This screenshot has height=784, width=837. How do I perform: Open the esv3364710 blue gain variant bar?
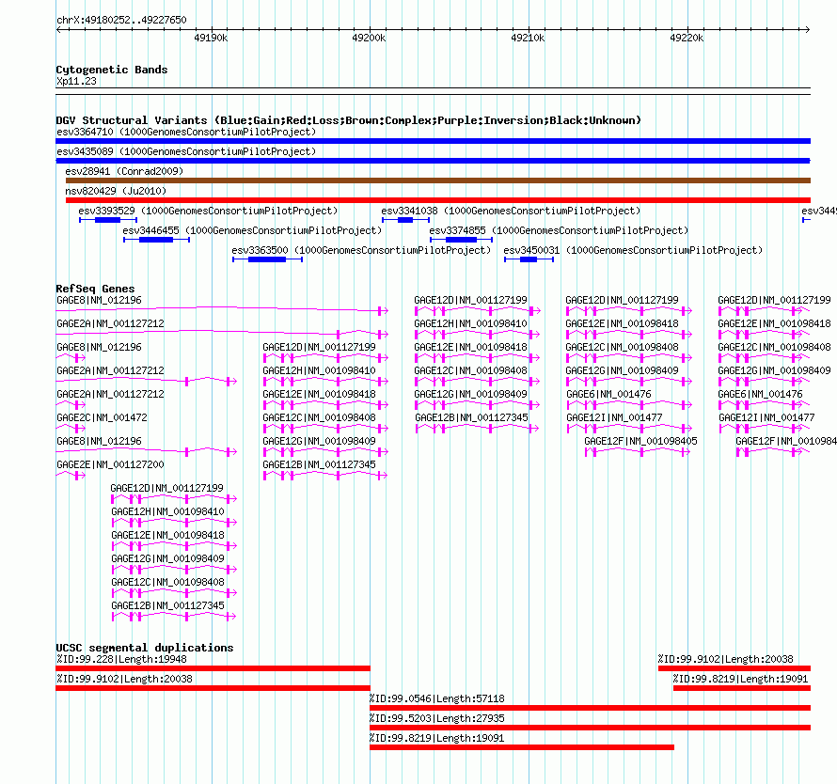click(x=433, y=141)
